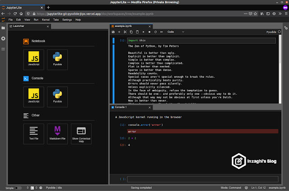
Task: Open the Kernel menu
Action: point(46,20)
